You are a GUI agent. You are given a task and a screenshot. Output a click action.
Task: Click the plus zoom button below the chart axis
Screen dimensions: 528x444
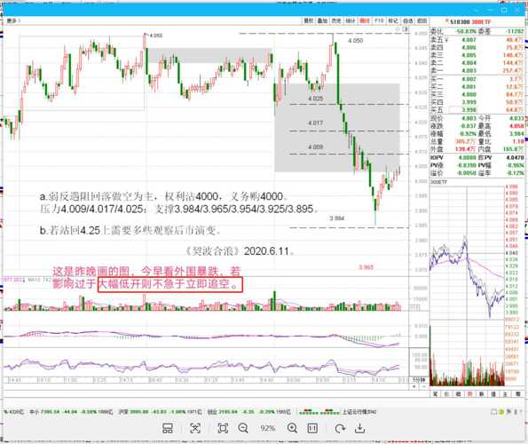pyautogui.click(x=414, y=387)
